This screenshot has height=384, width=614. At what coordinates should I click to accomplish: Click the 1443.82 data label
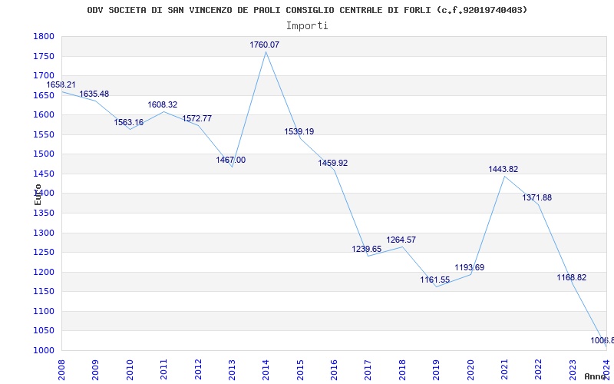point(503,169)
